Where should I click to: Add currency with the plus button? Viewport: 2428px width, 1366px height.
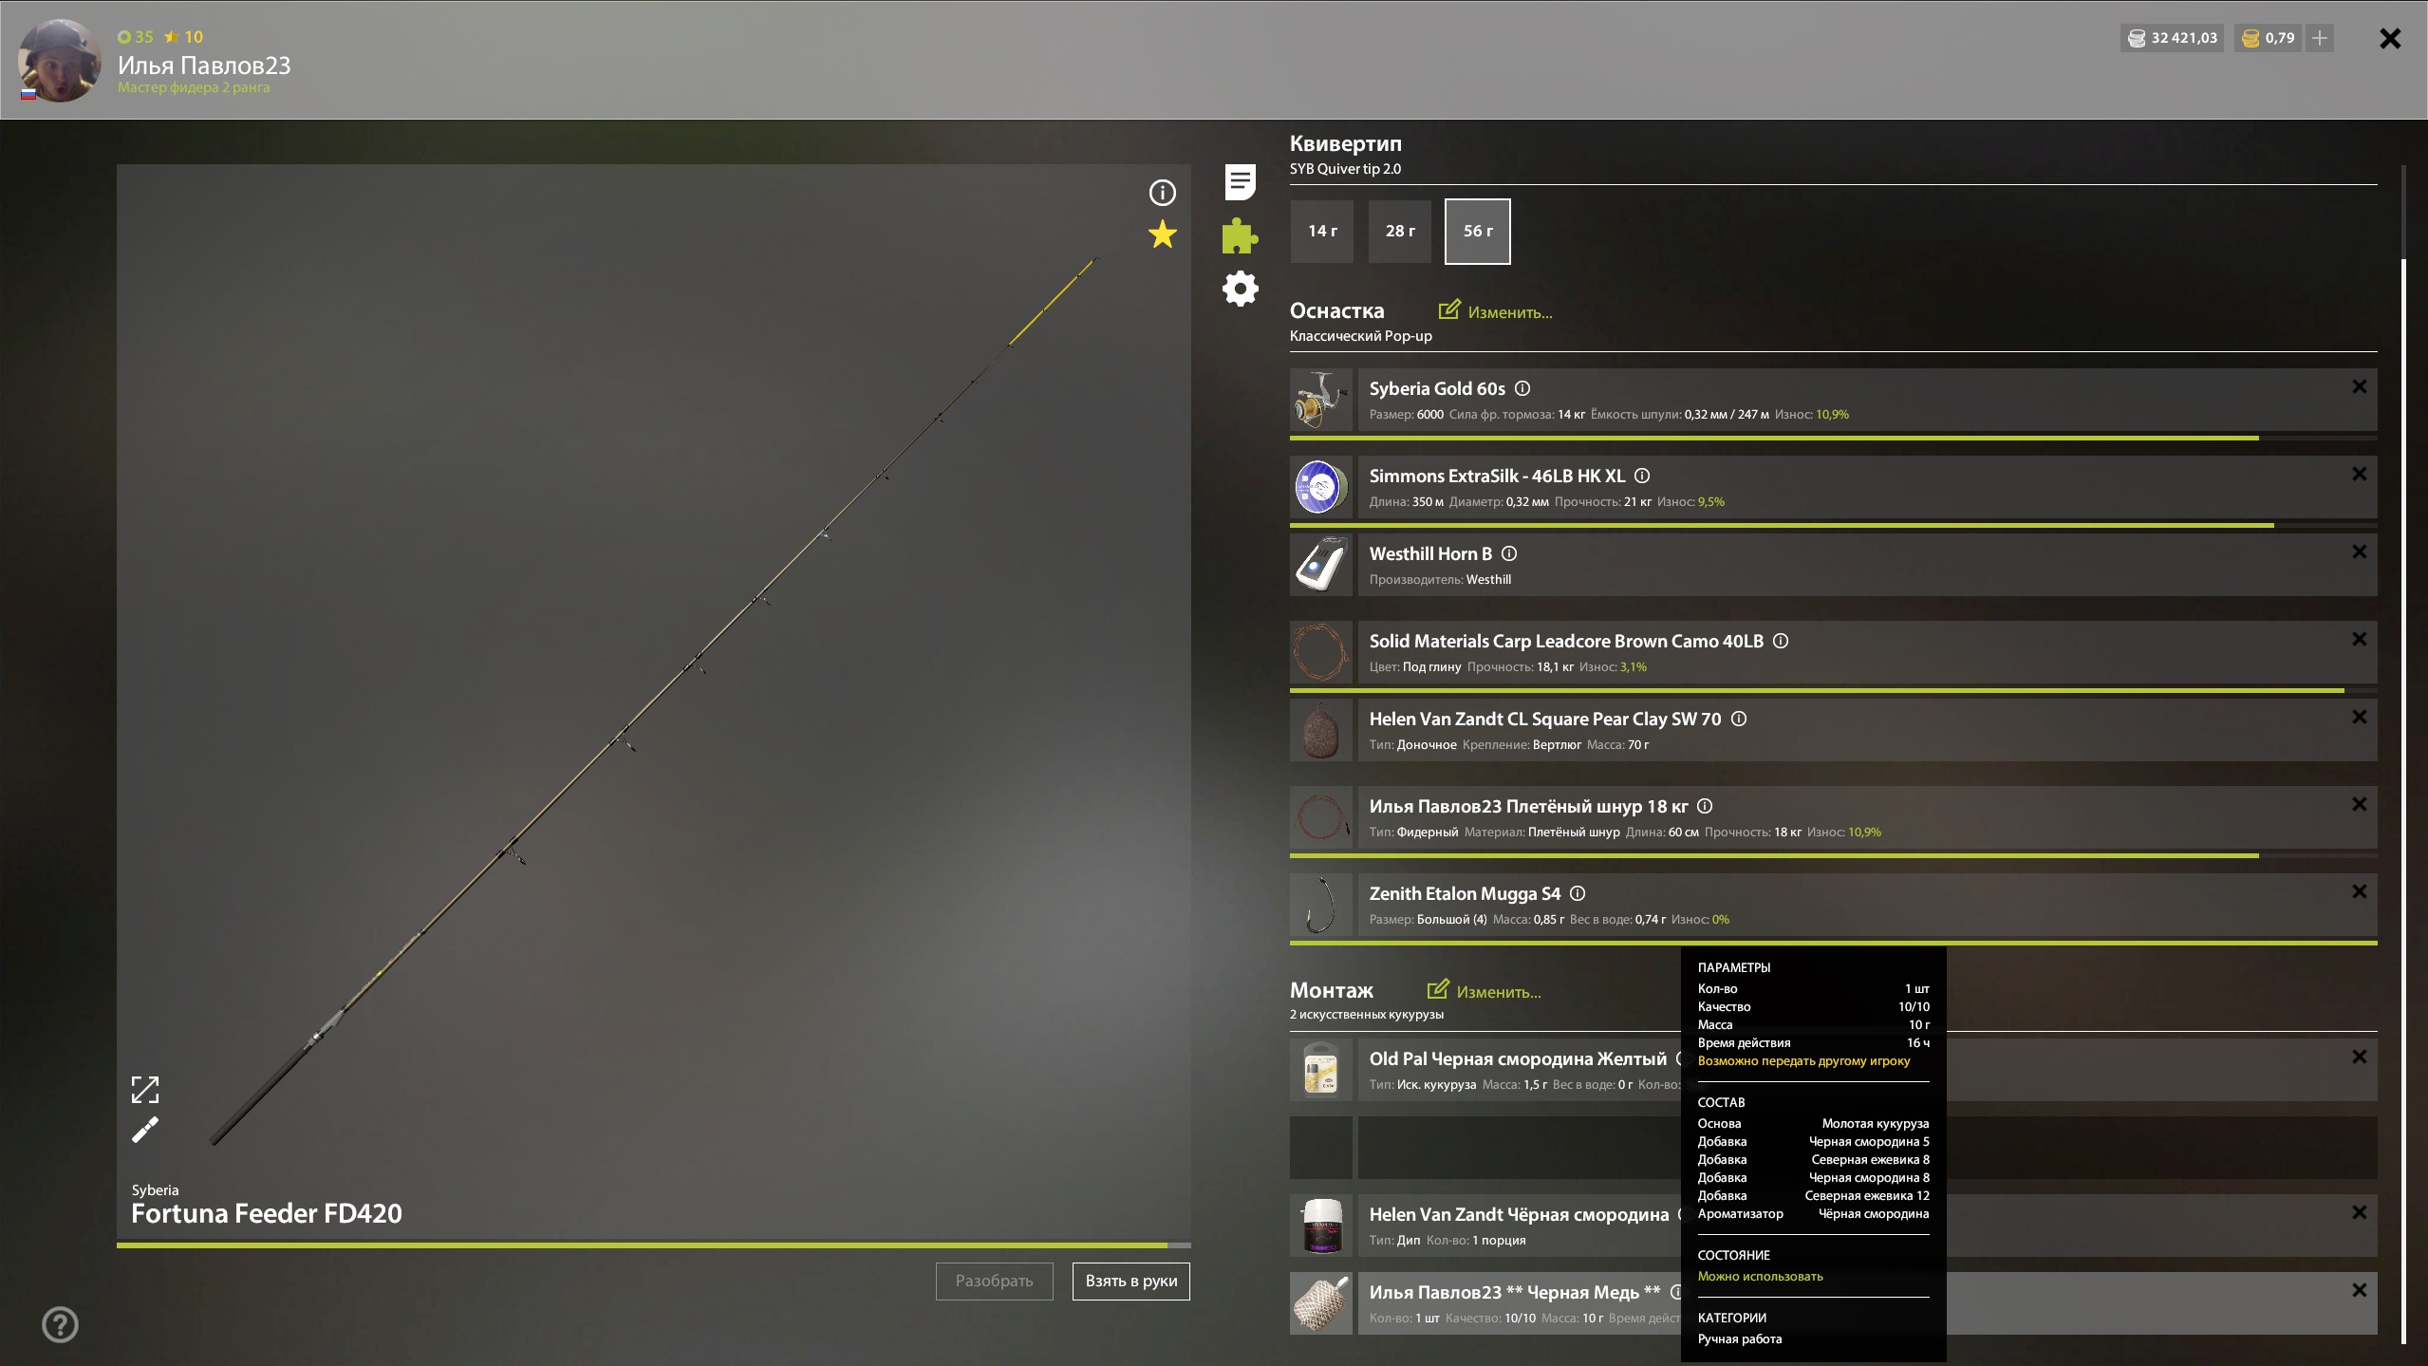(x=2320, y=38)
